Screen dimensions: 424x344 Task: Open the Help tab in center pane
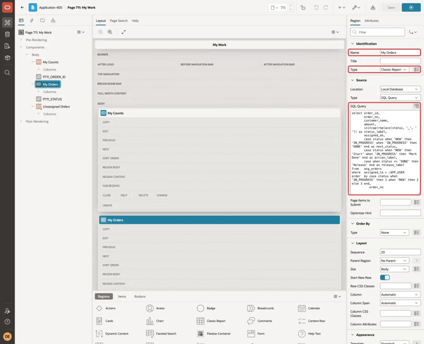click(135, 21)
